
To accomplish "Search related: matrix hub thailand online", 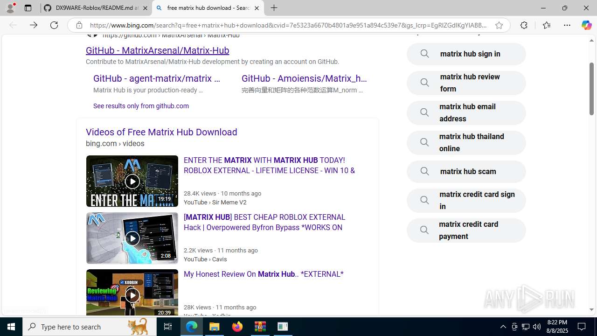I will [466, 143].
